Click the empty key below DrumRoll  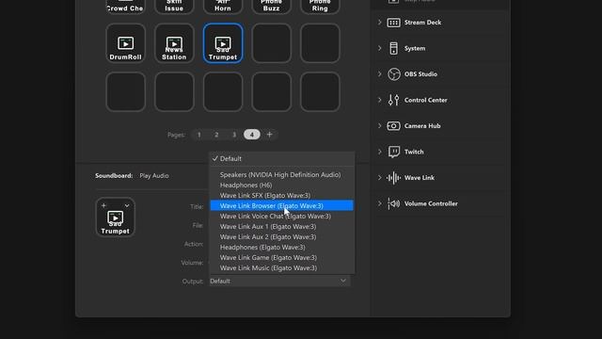(x=125, y=92)
